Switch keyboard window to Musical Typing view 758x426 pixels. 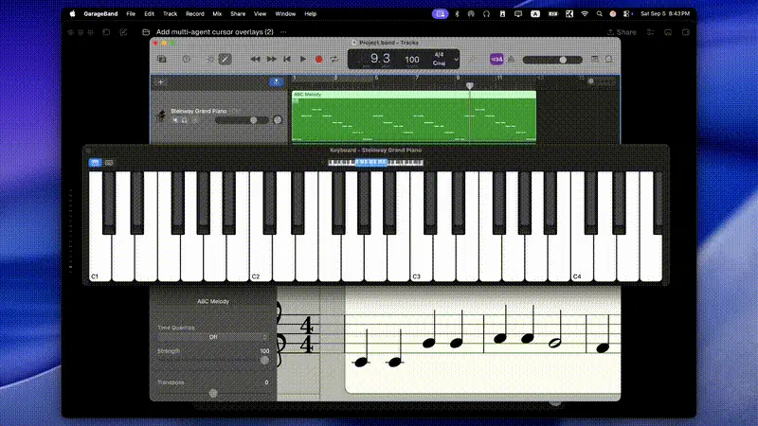pos(109,163)
